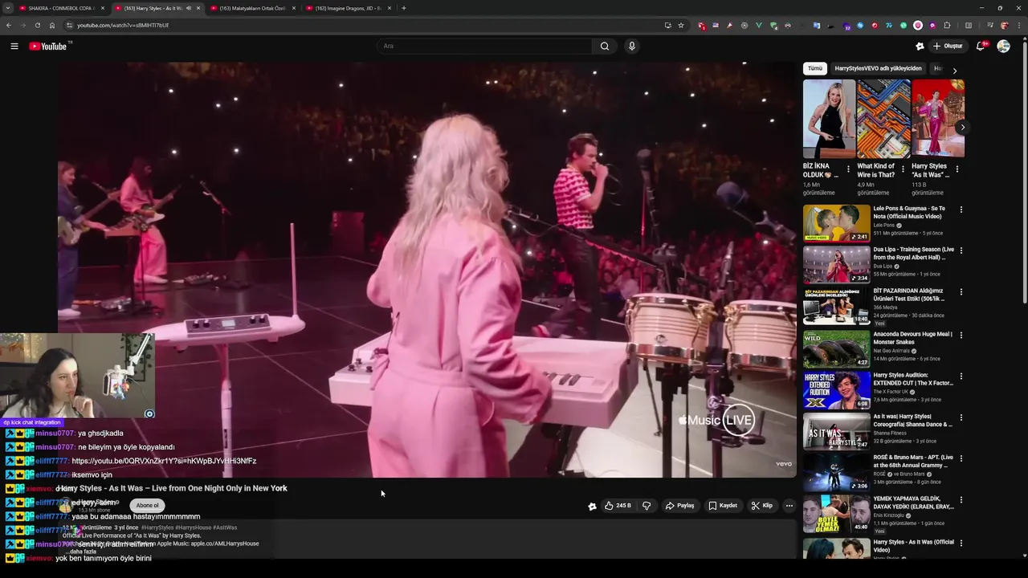Viewport: 1028px width, 578px height.
Task: Go back in browser history
Action: coord(9,25)
